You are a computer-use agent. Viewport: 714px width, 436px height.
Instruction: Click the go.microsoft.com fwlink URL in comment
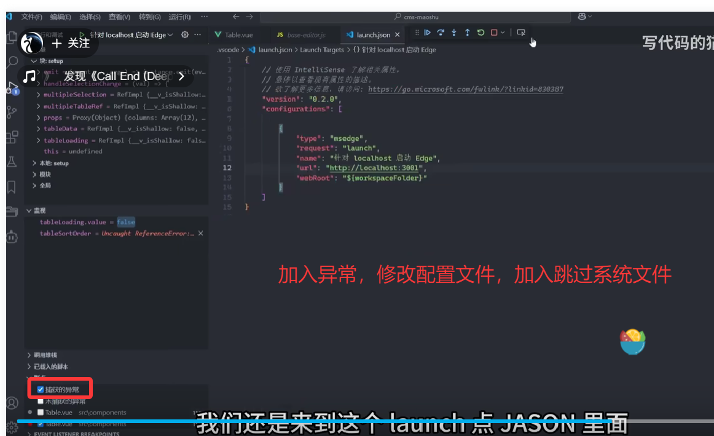(x=465, y=89)
